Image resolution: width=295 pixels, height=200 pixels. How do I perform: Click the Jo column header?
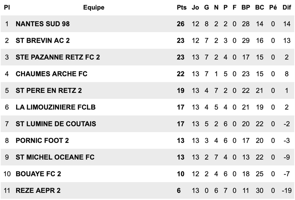tap(195, 7)
